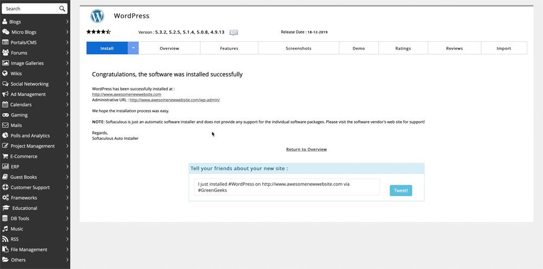
Task: Click the Guest Books icon
Action: 5,177
